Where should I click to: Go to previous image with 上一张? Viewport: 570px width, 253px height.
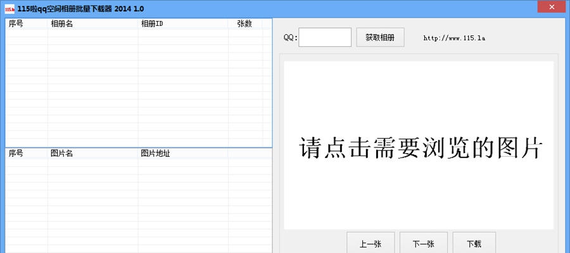point(370,243)
